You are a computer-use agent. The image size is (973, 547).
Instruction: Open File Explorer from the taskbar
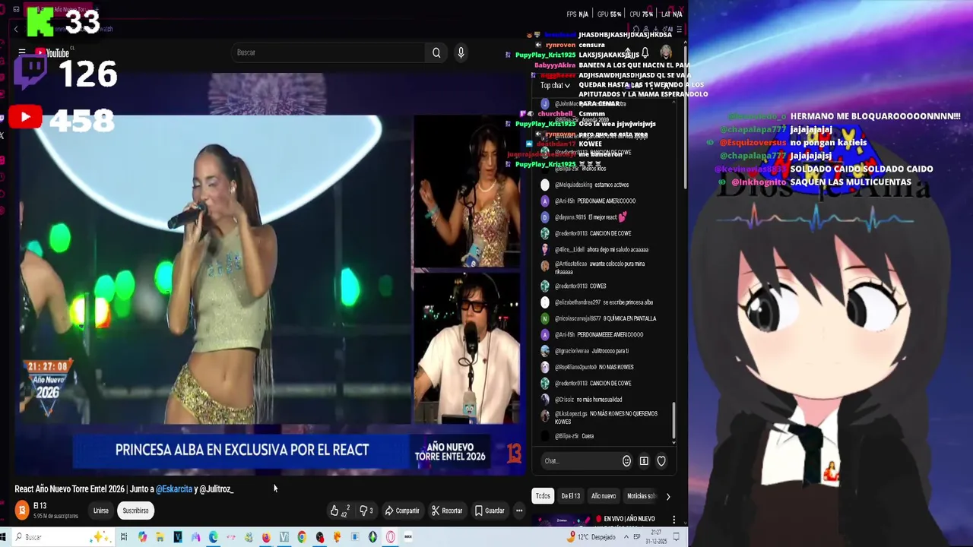(x=160, y=537)
